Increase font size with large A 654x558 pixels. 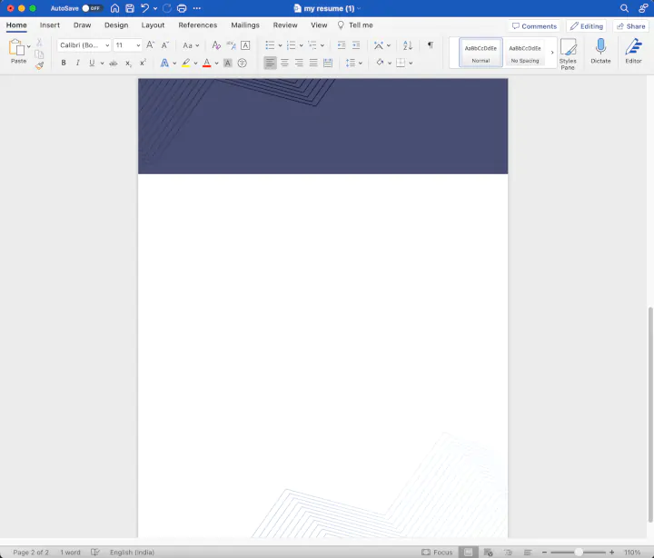(x=150, y=45)
